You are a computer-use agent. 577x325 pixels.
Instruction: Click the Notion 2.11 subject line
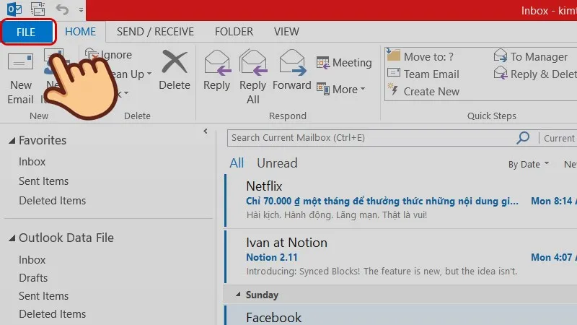tap(272, 257)
